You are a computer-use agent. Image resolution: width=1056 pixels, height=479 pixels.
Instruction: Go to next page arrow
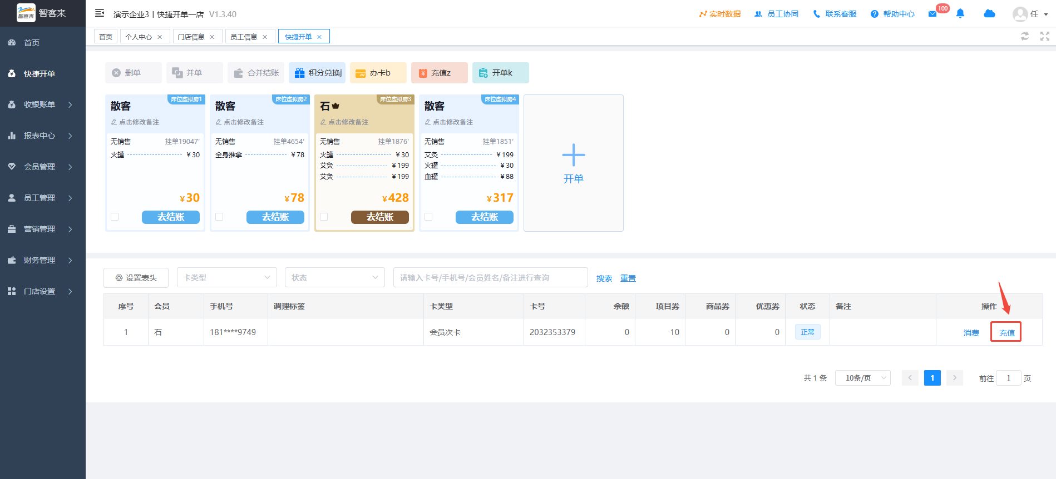(x=955, y=378)
